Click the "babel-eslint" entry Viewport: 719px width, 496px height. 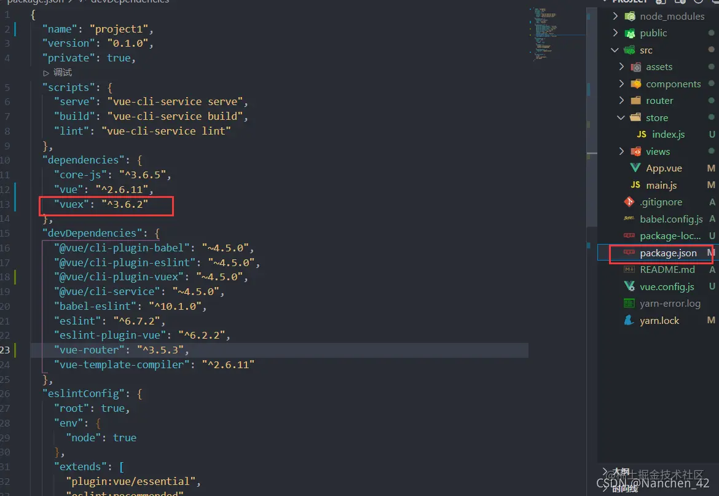[x=130, y=306]
